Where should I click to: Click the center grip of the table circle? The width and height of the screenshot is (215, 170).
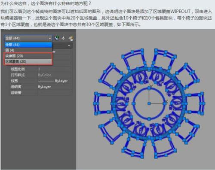click(x=149, y=103)
